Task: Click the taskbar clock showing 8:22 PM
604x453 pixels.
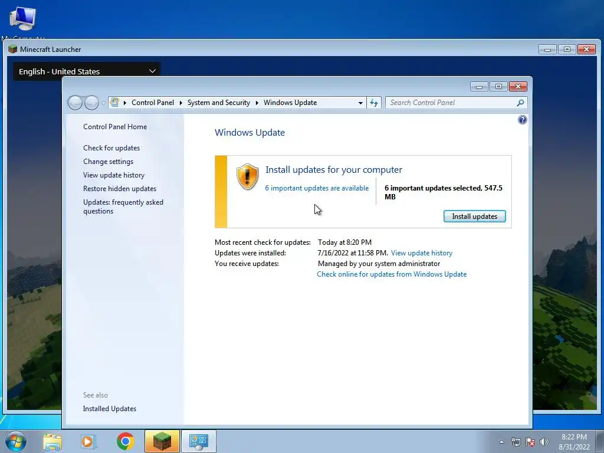Action: click(574, 441)
